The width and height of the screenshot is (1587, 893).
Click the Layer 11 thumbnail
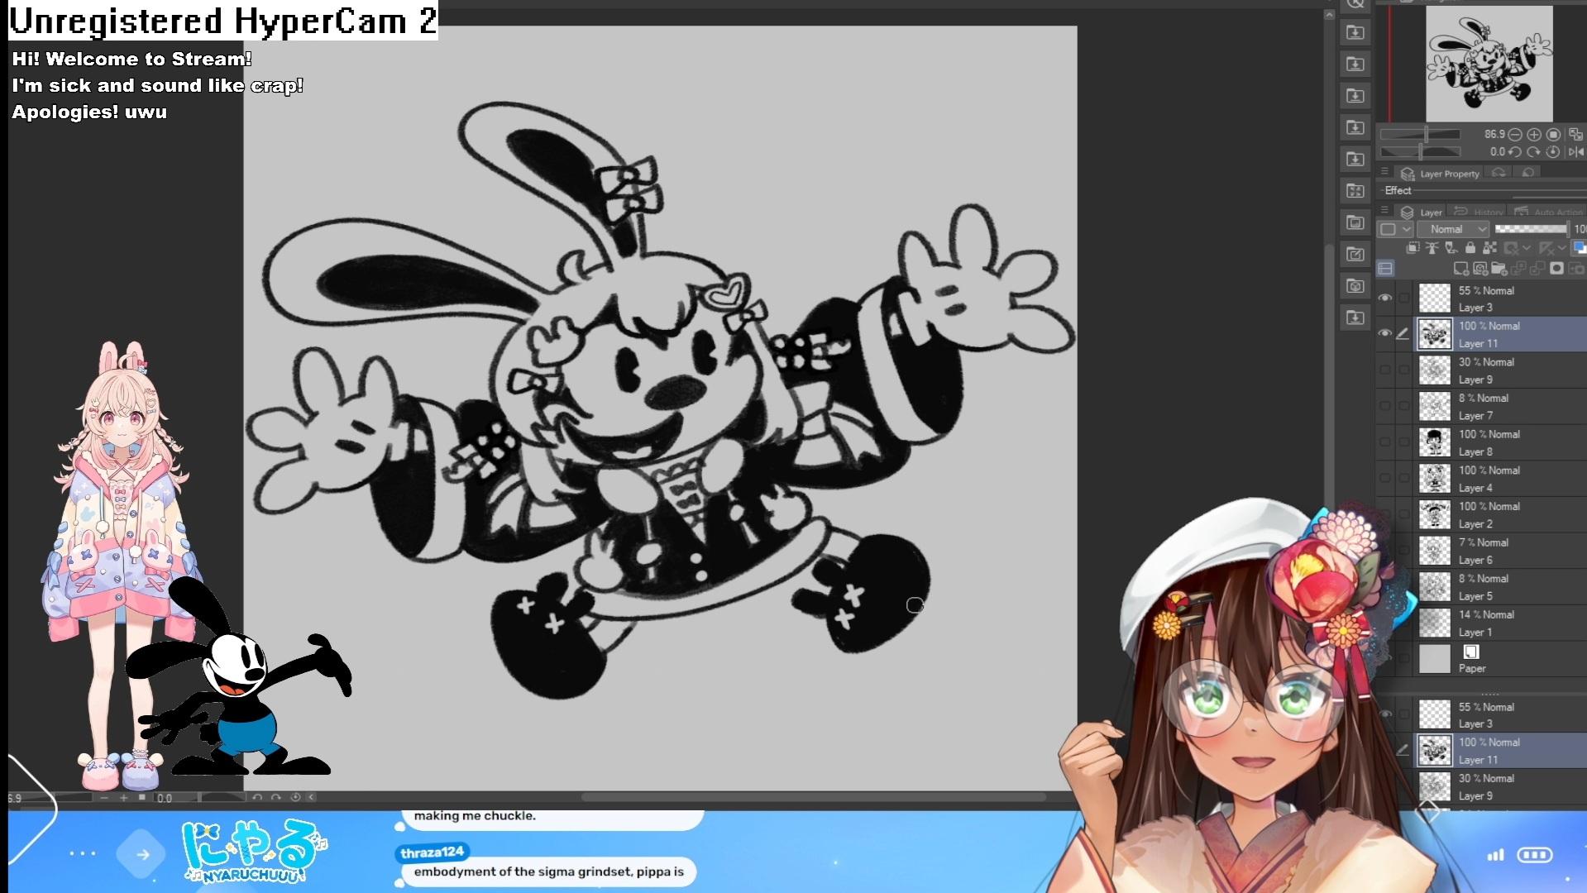pos(1435,334)
